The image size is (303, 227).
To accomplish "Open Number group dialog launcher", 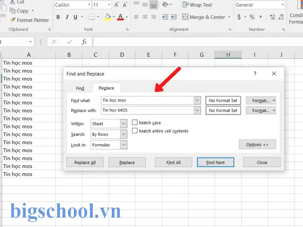I will point(283,29).
